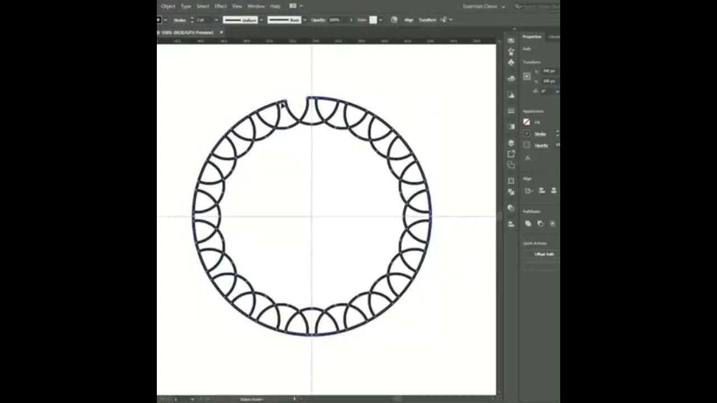Open the Asset Export panel icon in dock
This screenshot has width=717, height=403.
coord(511,154)
